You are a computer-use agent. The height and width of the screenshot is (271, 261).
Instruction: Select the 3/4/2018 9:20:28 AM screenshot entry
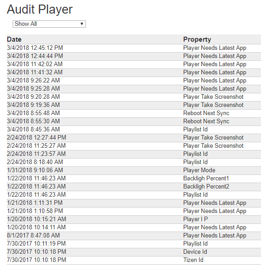pos(134,97)
